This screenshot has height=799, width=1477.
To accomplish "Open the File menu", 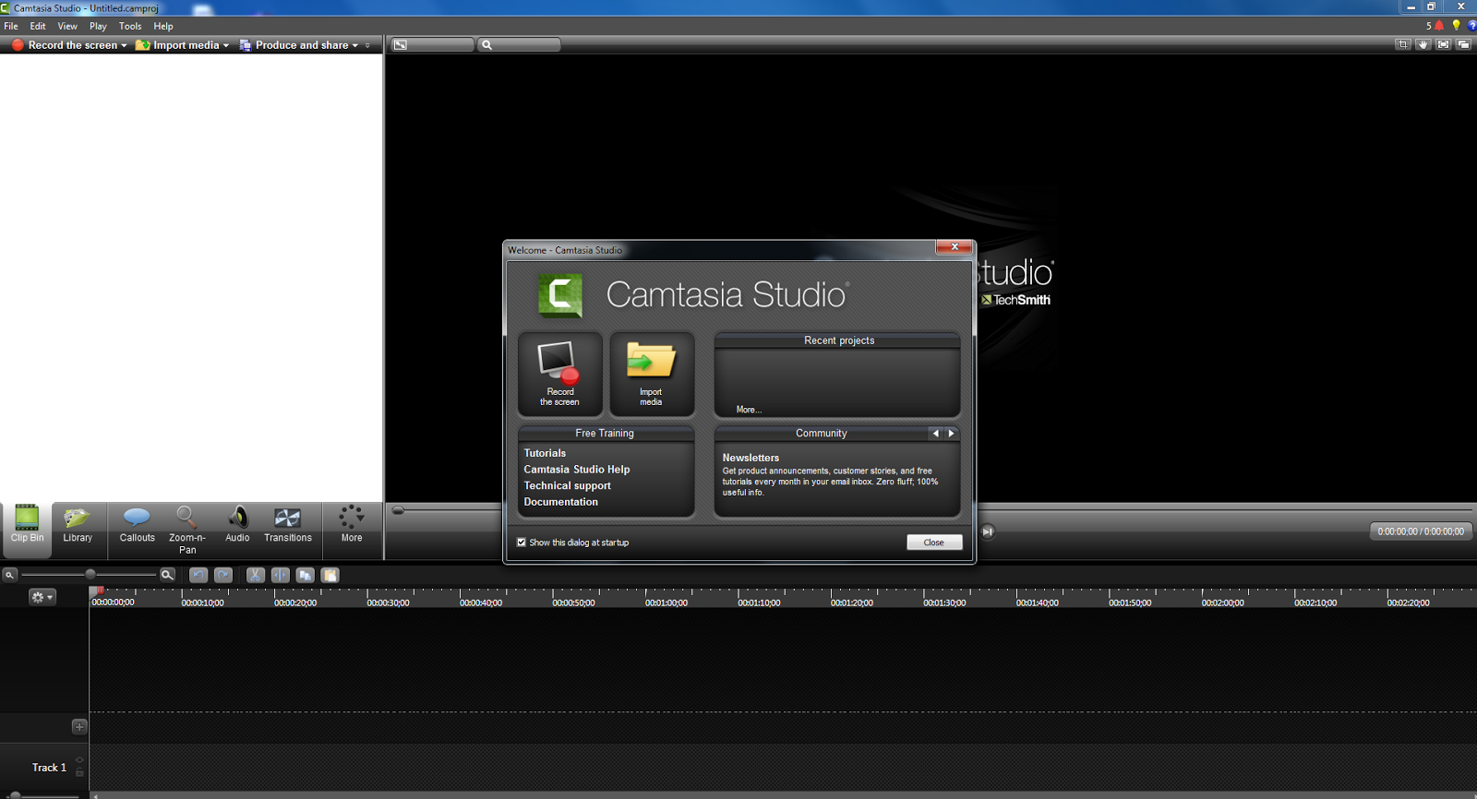I will [x=11, y=26].
